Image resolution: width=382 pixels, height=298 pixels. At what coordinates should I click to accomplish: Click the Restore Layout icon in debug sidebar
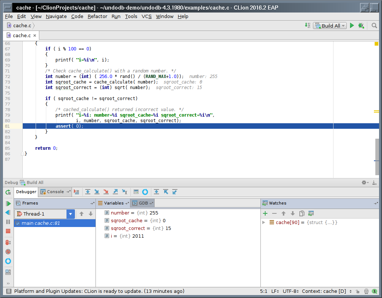tap(8, 272)
